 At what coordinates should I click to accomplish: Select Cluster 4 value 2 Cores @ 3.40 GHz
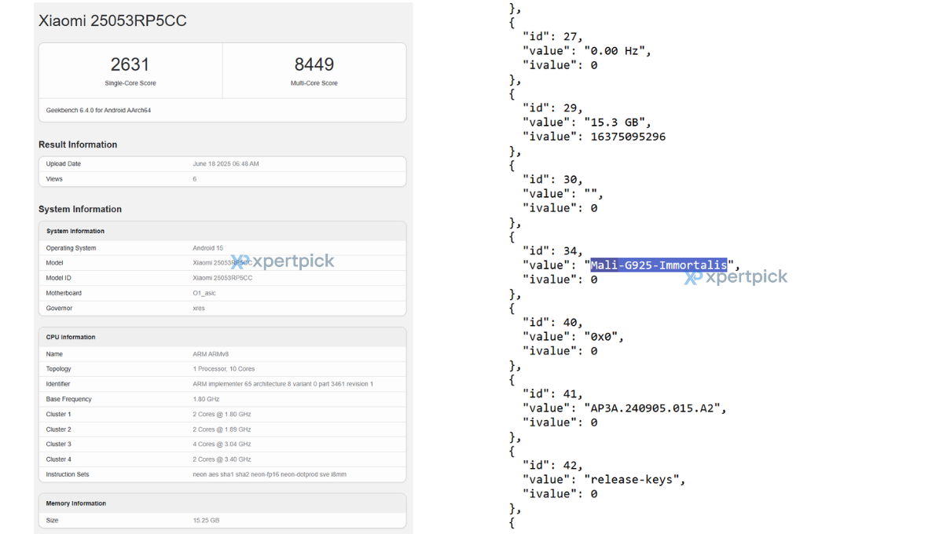pos(222,459)
